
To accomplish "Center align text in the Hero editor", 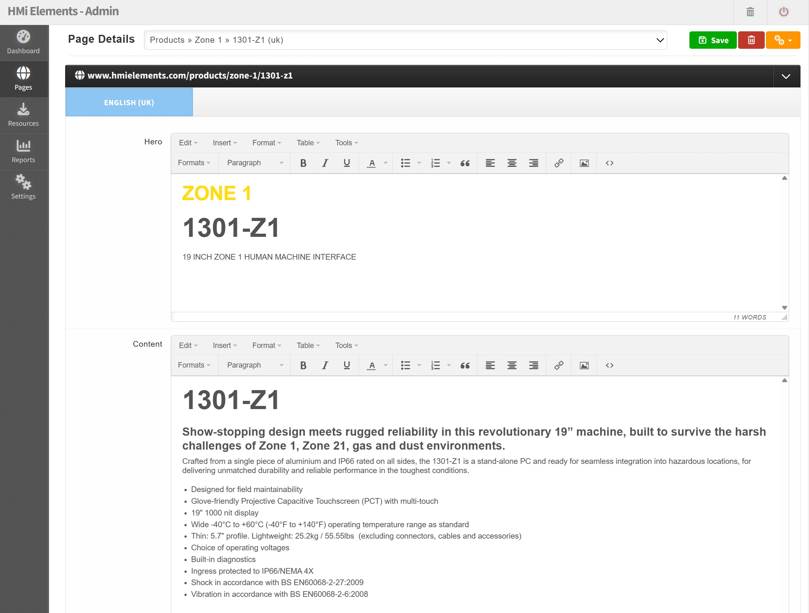I will (512, 163).
